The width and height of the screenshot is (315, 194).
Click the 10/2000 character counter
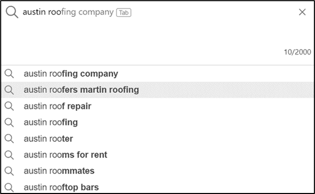297,52
